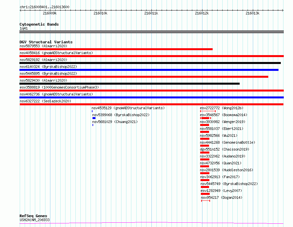This screenshot has height=227, width=293.
Task: Select black bar under nsv5829430
Action: (129, 84)
